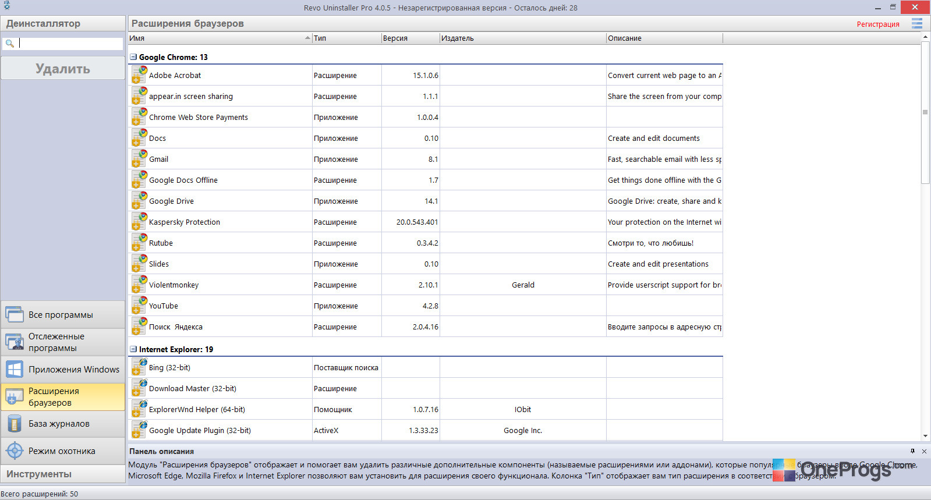The image size is (931, 500).
Task: Open the База журналов section
Action: pos(63,424)
